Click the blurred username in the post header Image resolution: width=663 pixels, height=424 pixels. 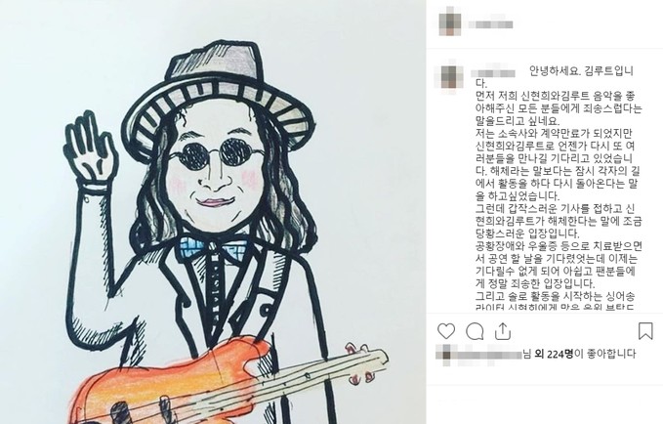(x=490, y=24)
